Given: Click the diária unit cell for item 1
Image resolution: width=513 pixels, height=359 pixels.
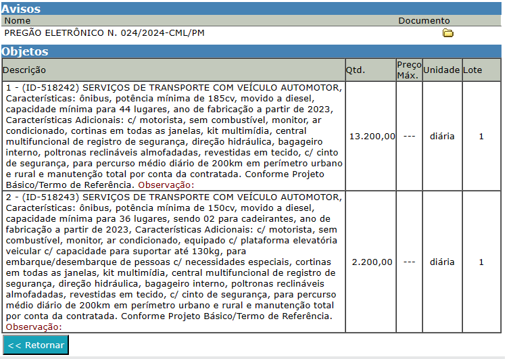Looking at the screenshot, I should (x=442, y=136).
